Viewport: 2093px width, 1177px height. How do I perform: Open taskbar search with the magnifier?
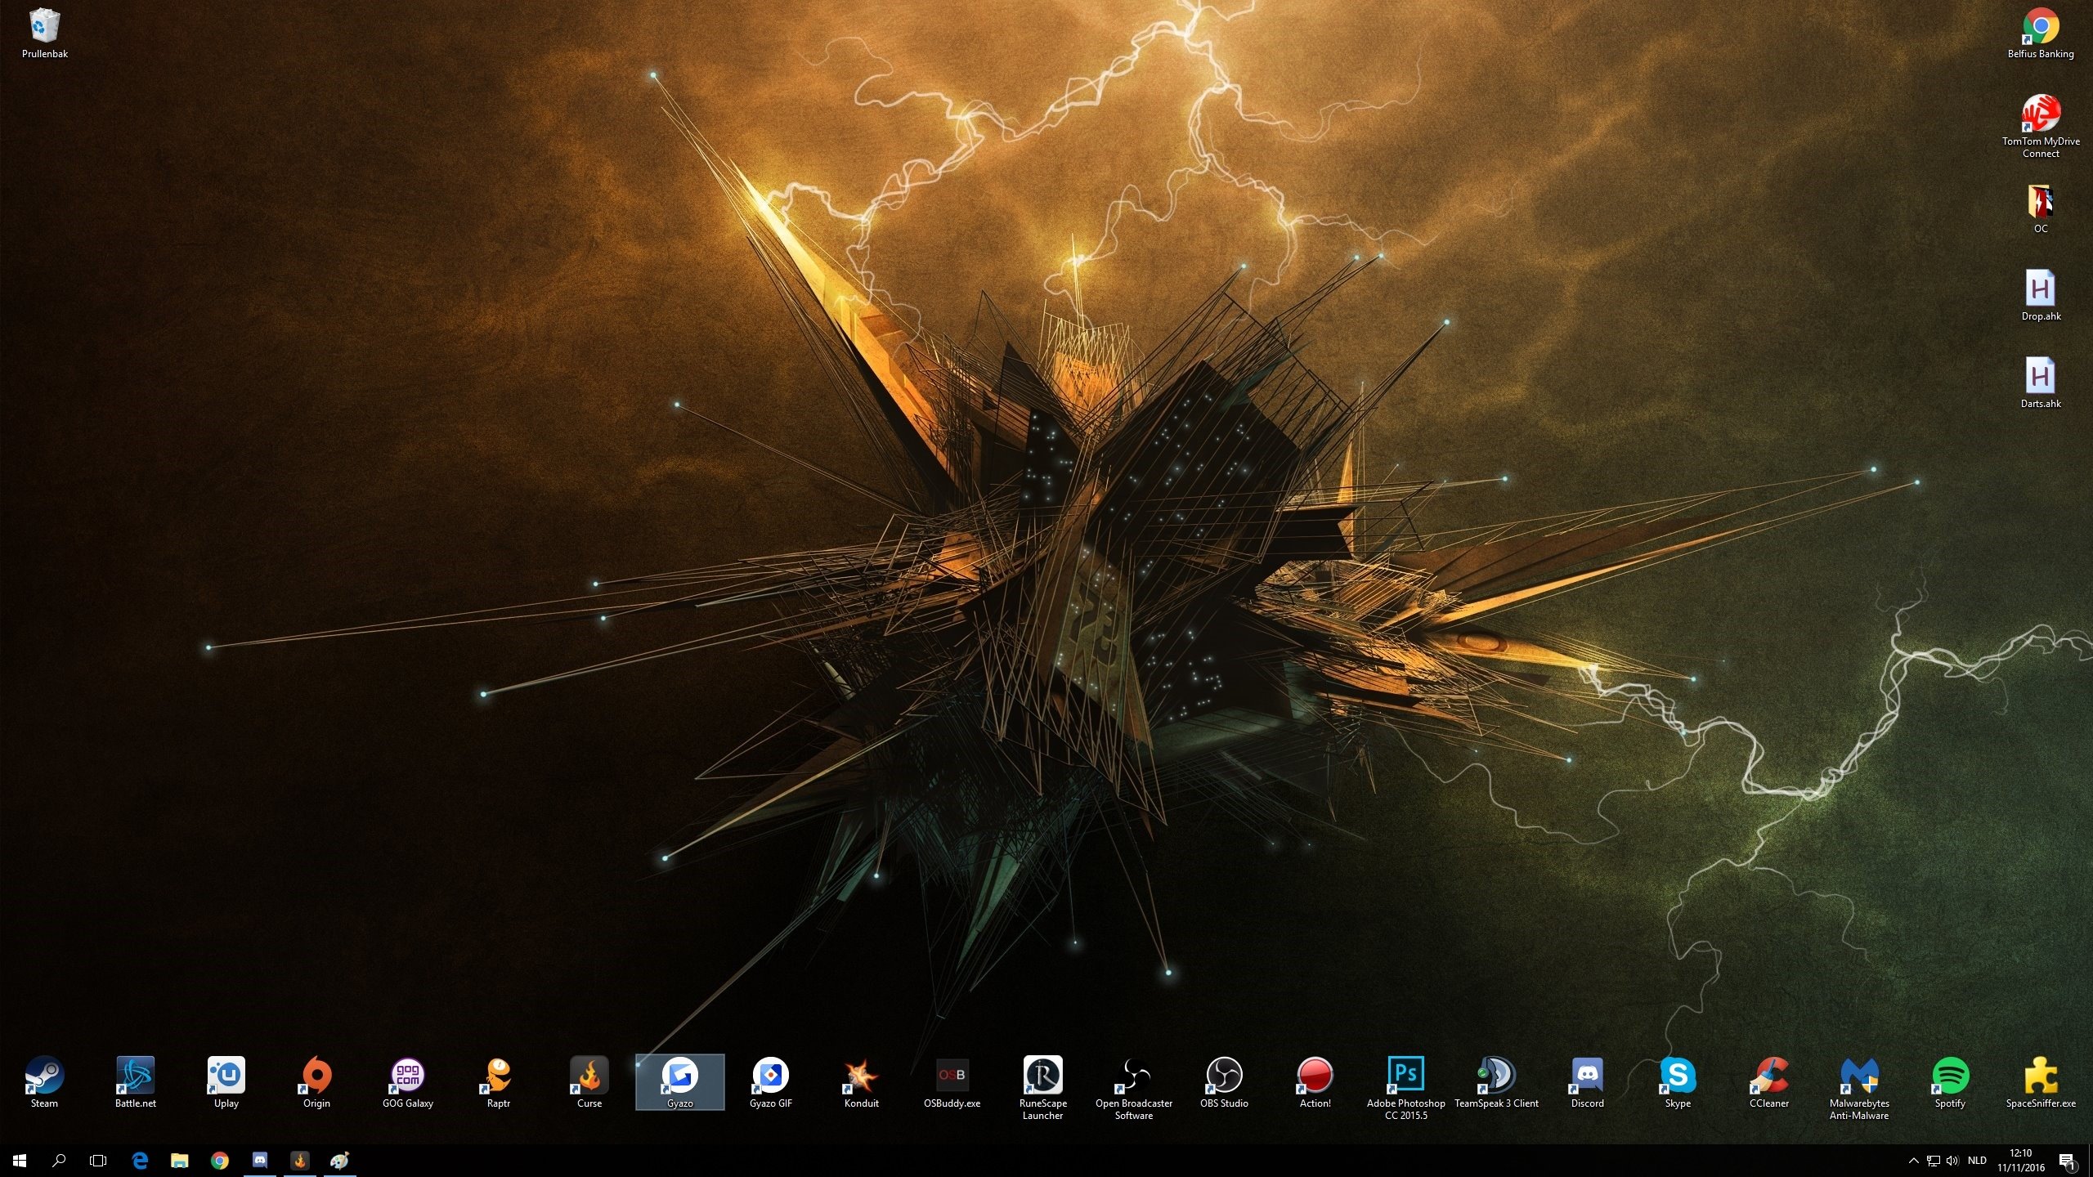click(59, 1161)
